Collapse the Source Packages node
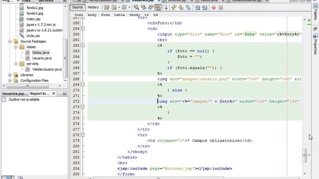319x179 pixels. (x=10, y=41)
